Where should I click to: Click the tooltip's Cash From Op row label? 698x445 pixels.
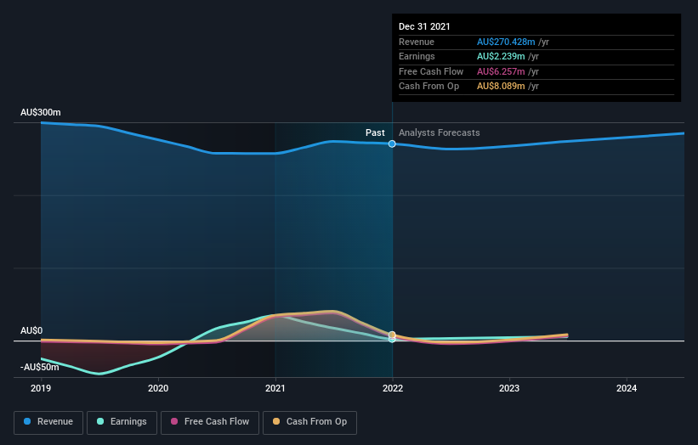pyautogui.click(x=428, y=87)
